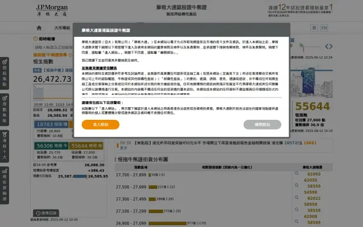Open JPM selection code 62008
The image size is (363, 227).
[310, 216]
